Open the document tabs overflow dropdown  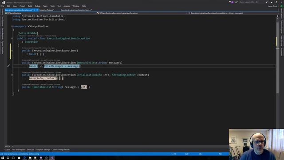click(278, 10)
